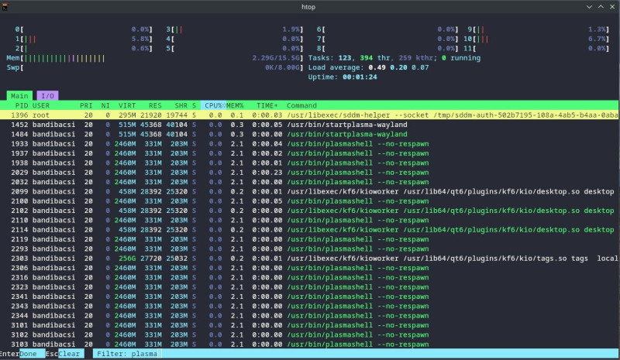Click the maximize chevron in title bar
Image resolution: width=620 pixels, height=360 pixels.
click(601, 7)
